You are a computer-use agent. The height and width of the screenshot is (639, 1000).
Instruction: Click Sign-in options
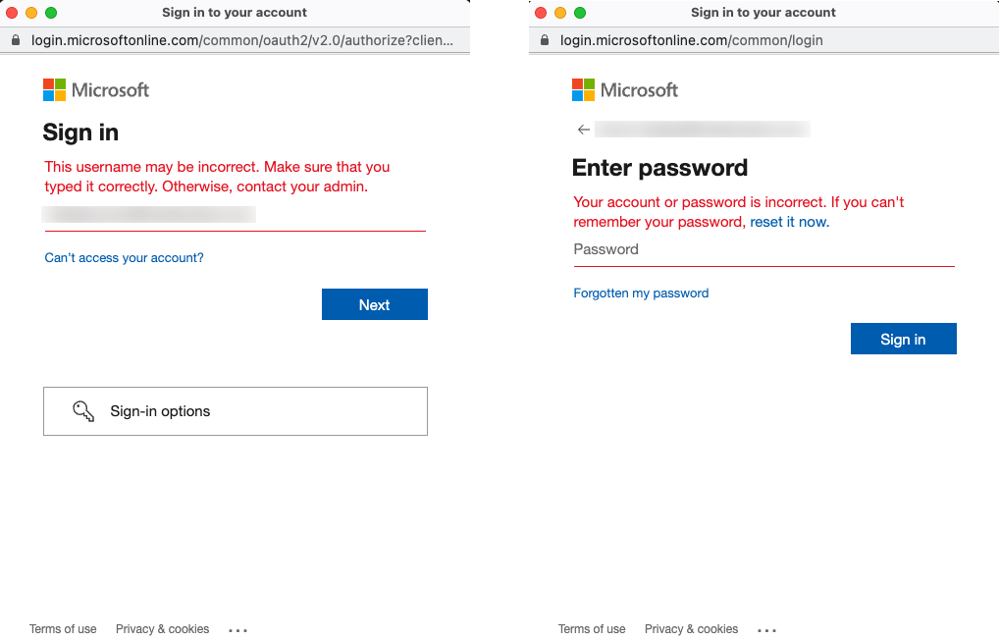(x=160, y=410)
